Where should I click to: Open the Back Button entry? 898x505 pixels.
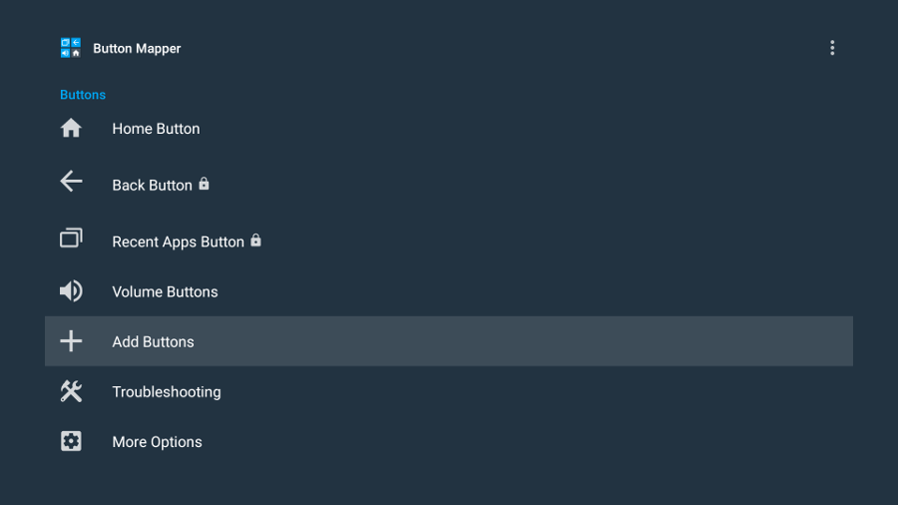449,185
